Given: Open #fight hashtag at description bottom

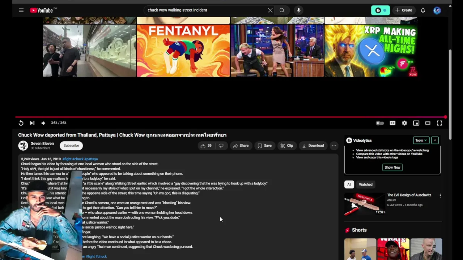Looking at the screenshot, I should 90,256.
